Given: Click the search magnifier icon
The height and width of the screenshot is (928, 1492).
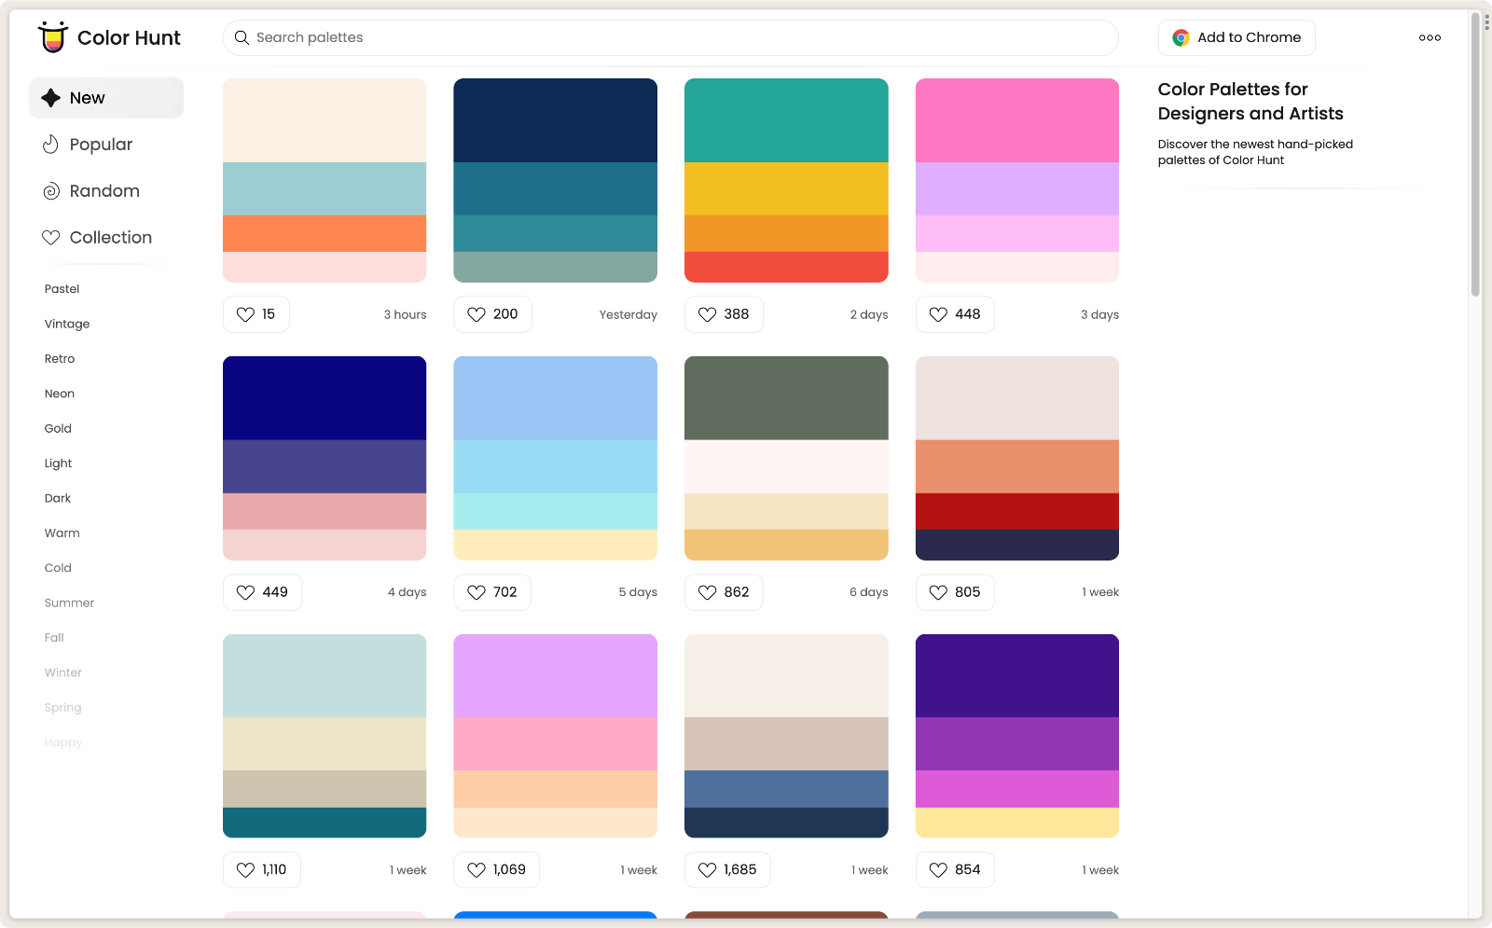Looking at the screenshot, I should pyautogui.click(x=242, y=37).
